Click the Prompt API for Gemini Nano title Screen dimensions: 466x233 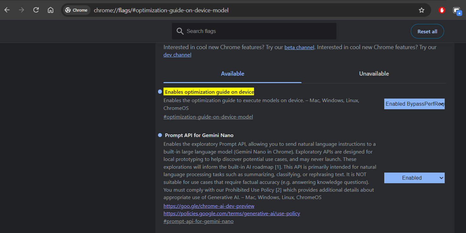[199, 135]
